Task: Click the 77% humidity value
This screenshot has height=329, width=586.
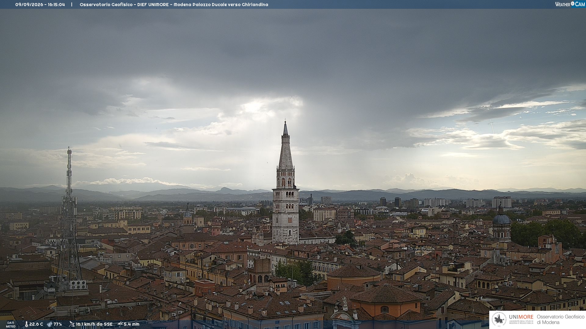Action: (x=58, y=324)
